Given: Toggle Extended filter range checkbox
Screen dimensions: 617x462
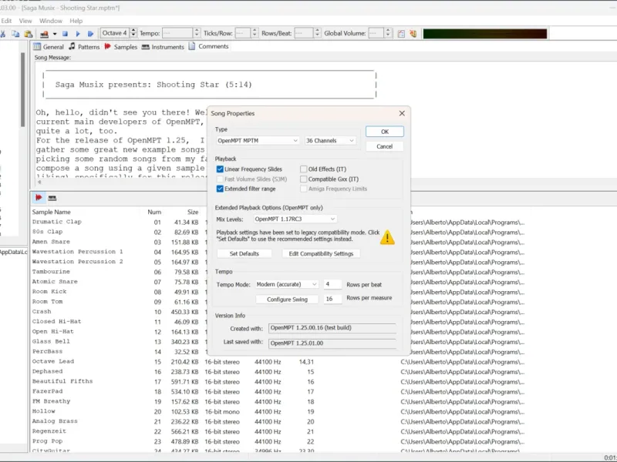Looking at the screenshot, I should point(220,189).
